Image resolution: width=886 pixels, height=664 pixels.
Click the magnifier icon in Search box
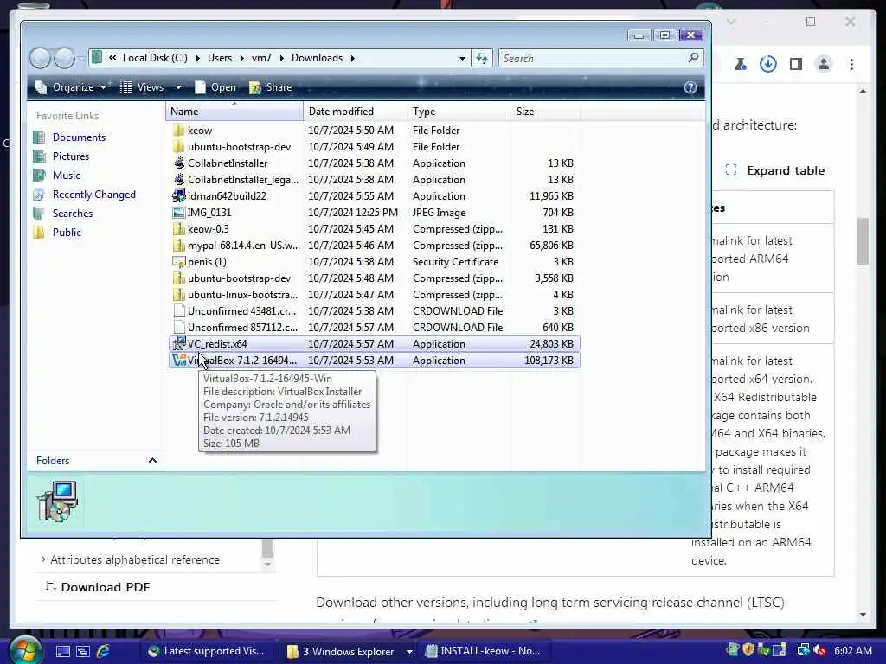pyautogui.click(x=693, y=58)
